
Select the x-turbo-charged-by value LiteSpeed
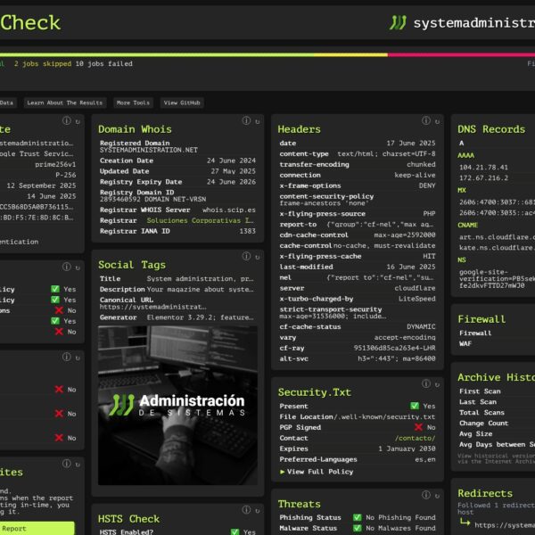[x=417, y=299]
